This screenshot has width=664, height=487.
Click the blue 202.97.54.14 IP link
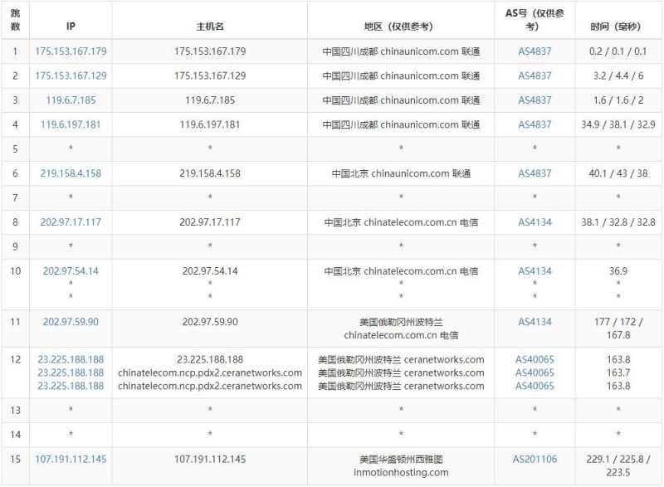[71, 271]
